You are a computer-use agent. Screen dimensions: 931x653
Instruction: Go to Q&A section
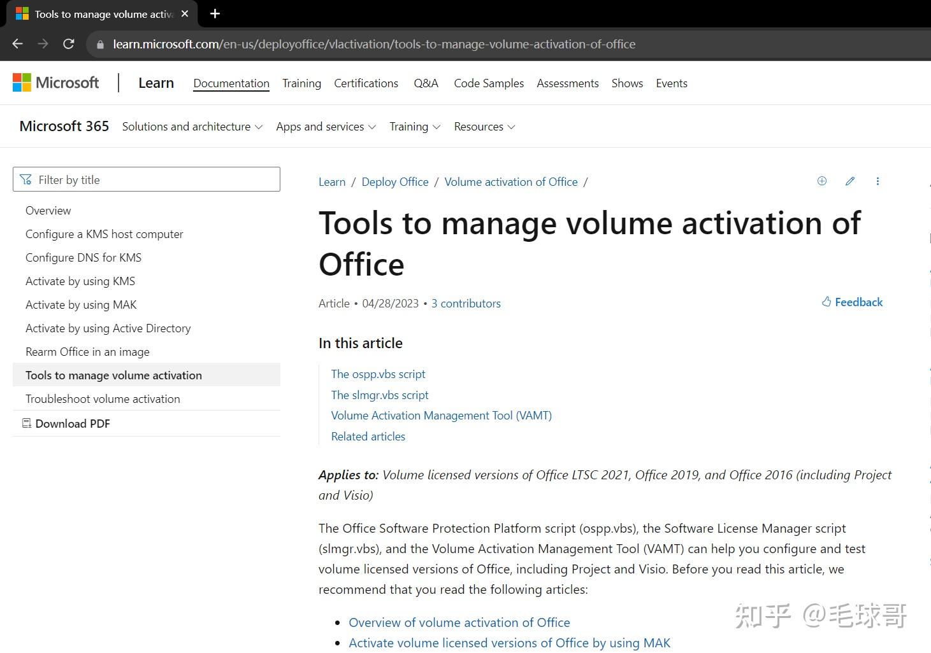tap(426, 83)
